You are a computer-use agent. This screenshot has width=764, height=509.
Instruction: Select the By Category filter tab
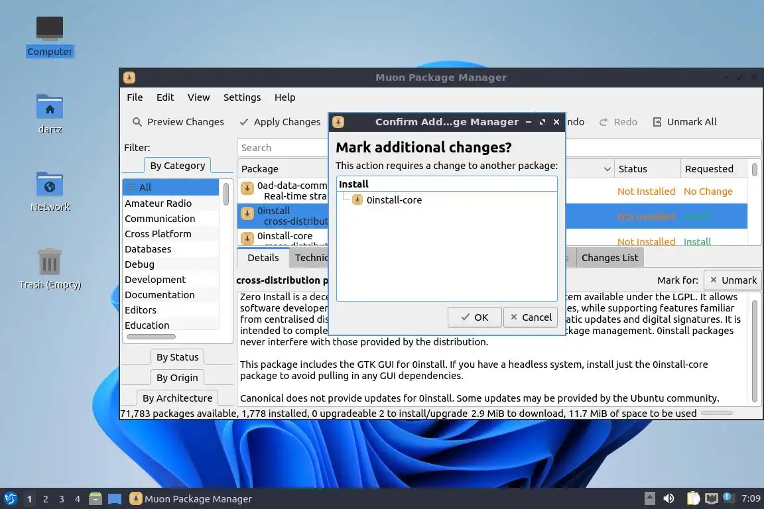pos(177,166)
